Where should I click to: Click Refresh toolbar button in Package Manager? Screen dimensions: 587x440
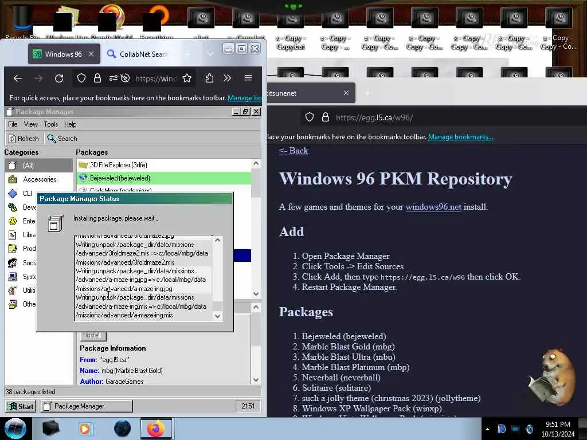24,139
